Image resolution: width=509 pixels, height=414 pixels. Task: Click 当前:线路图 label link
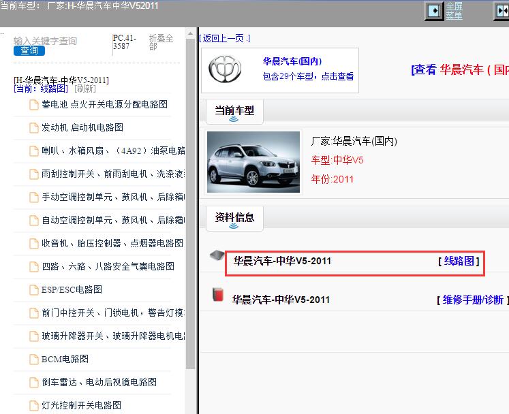coord(41,89)
